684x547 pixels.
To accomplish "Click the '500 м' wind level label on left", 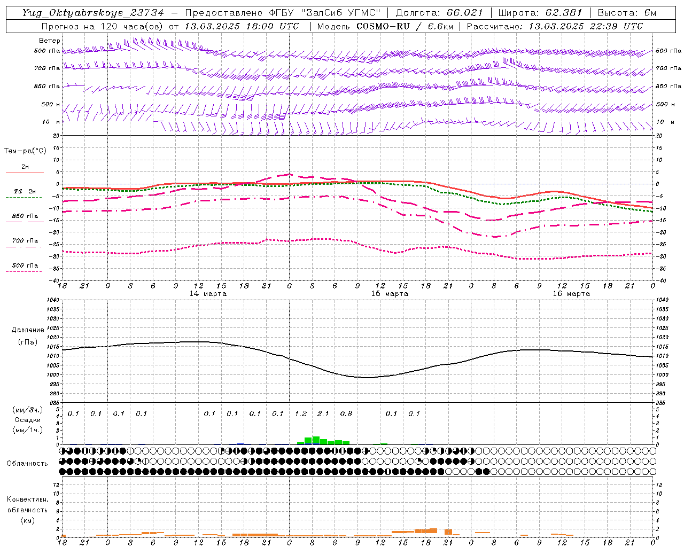I will (51, 104).
